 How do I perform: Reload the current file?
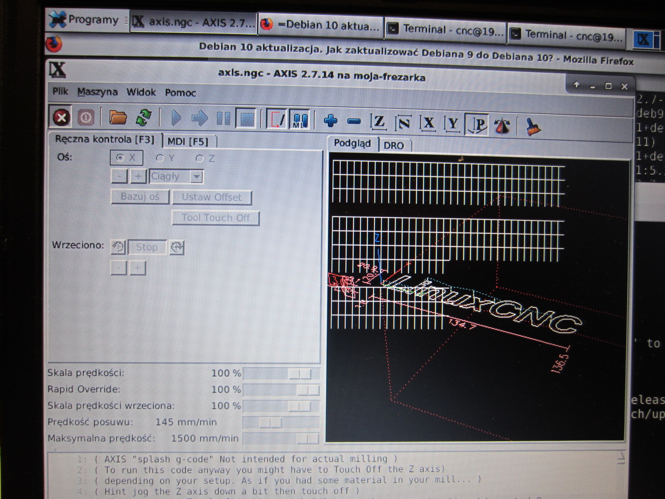point(143,118)
